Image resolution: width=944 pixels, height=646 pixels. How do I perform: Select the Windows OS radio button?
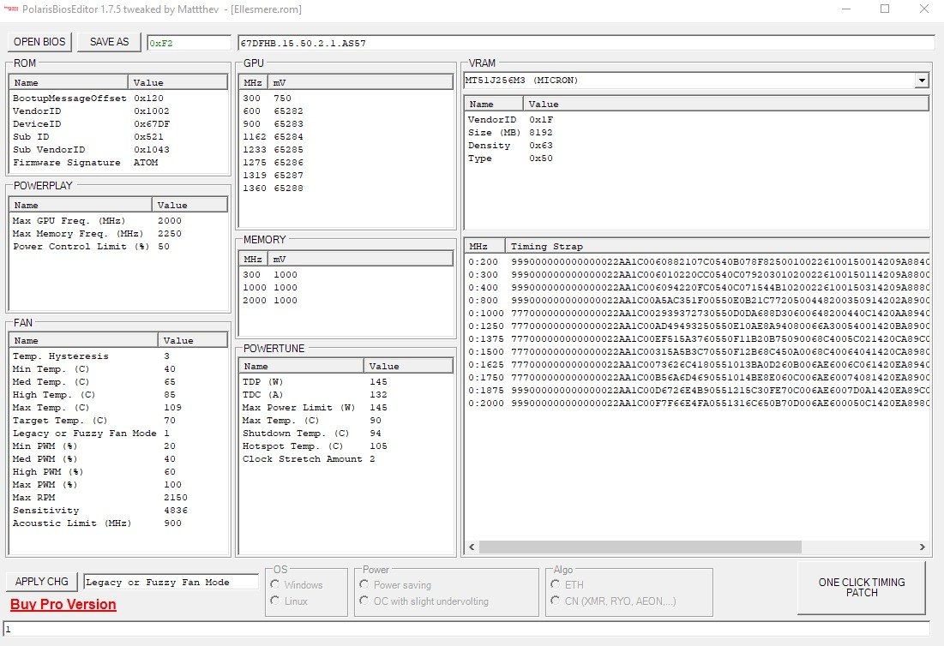[276, 585]
